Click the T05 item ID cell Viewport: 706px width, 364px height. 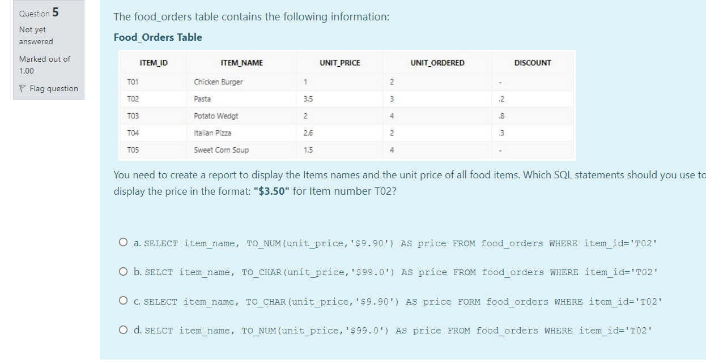point(133,149)
